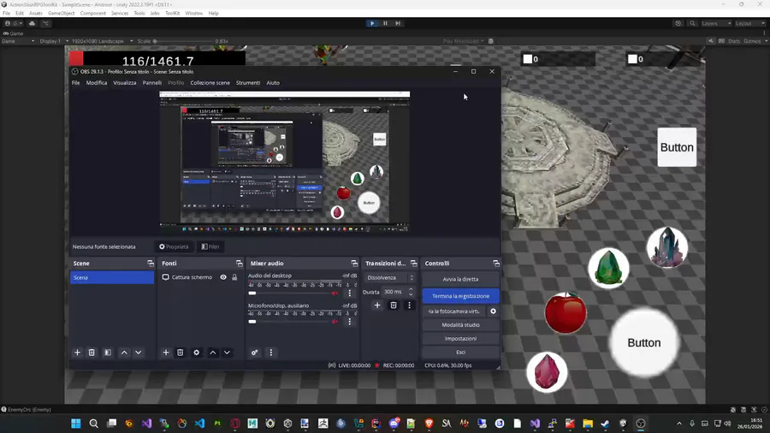Add a new transition with plus icon
The height and width of the screenshot is (433, 770).
click(377, 305)
